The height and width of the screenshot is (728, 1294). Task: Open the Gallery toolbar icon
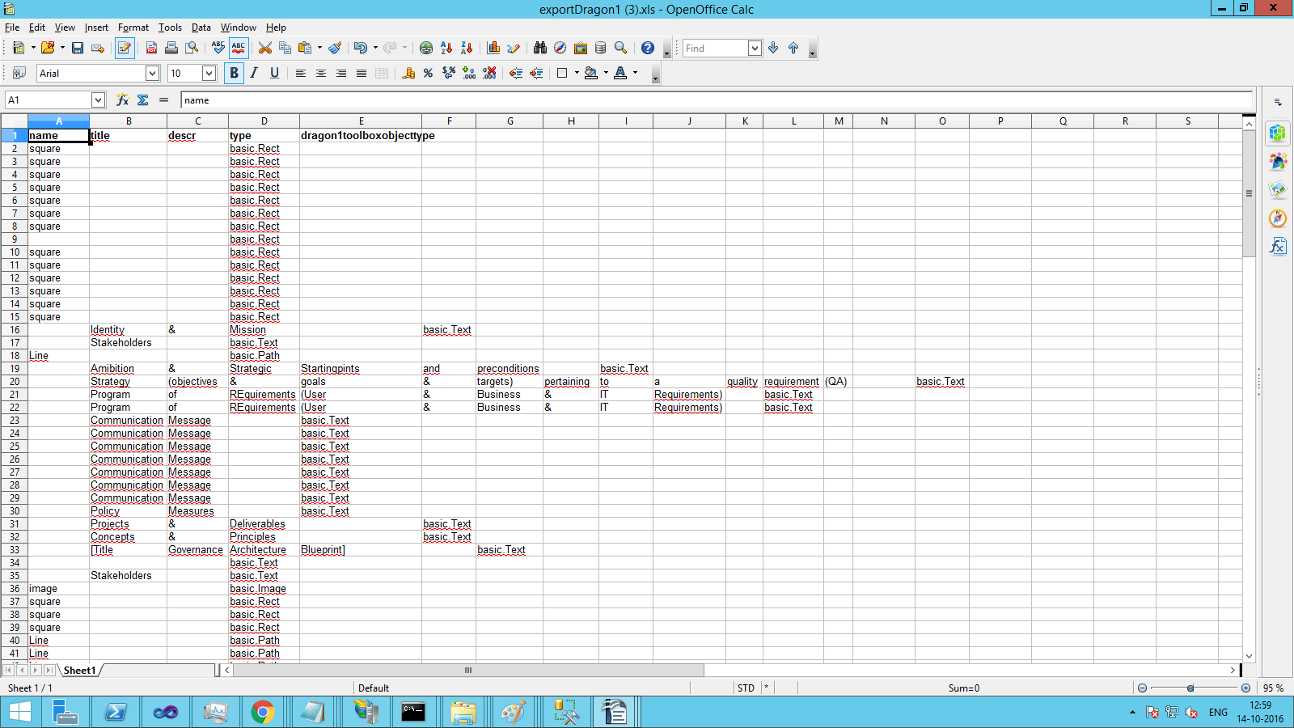coord(581,49)
